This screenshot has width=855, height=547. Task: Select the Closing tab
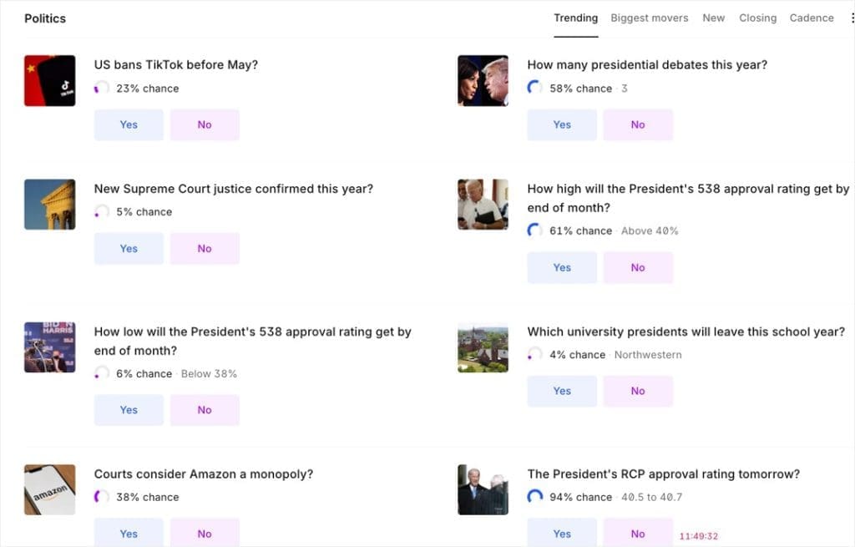coord(757,18)
